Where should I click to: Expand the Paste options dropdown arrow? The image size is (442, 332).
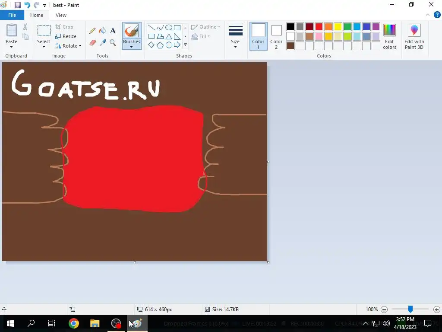click(11, 47)
